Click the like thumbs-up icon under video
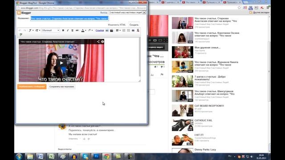 point(156,67)
